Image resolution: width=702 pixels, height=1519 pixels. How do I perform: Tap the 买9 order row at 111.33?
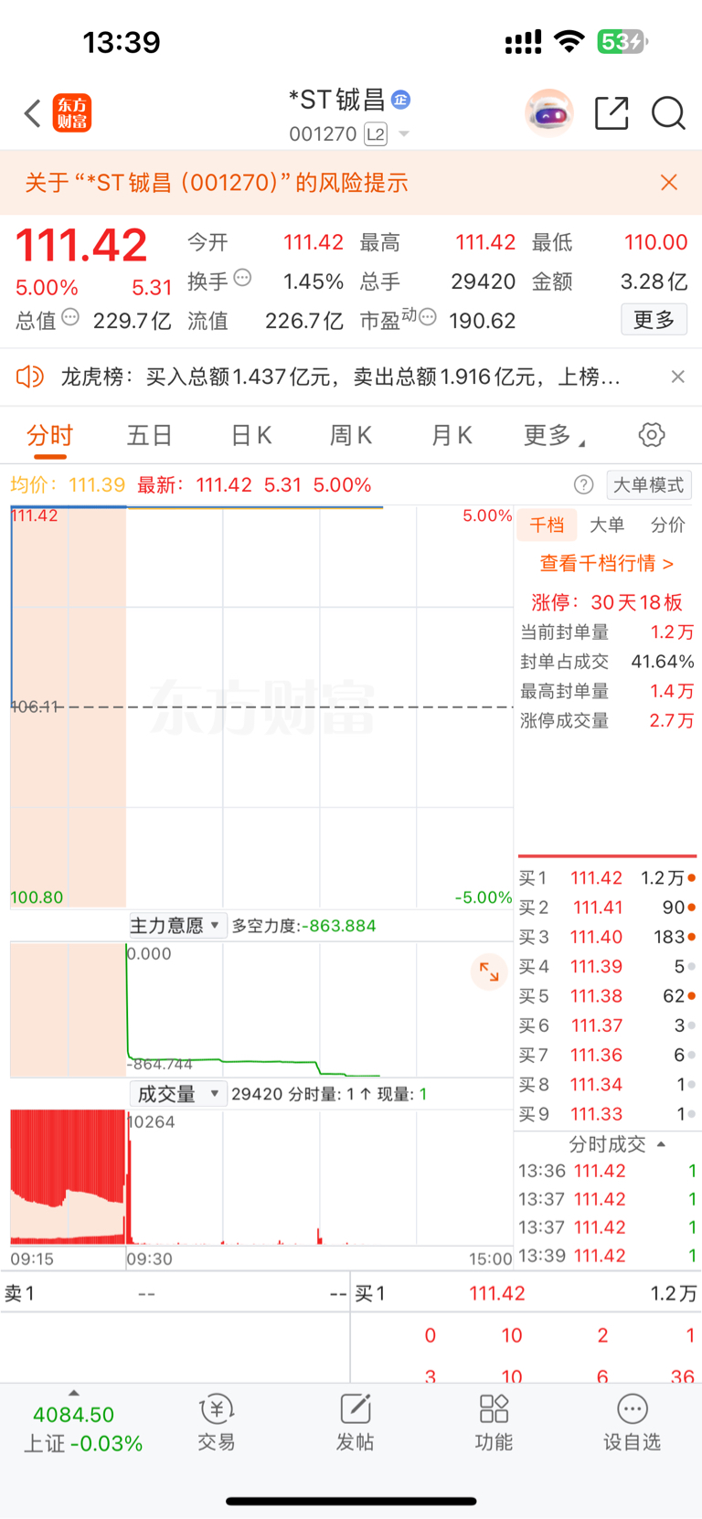(607, 1114)
